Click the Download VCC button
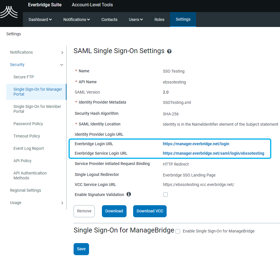 150,211
